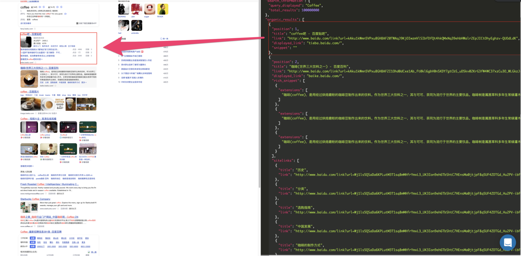Viewport: 521px width, 256px height.
Task: Open the 'Starbucks Coffee Company' result link
Action: pos(35,199)
